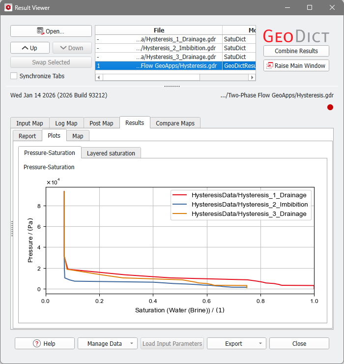Viewport: 344px width, 364px height.
Task: Click Swap Selected button
Action: [x=51, y=62]
